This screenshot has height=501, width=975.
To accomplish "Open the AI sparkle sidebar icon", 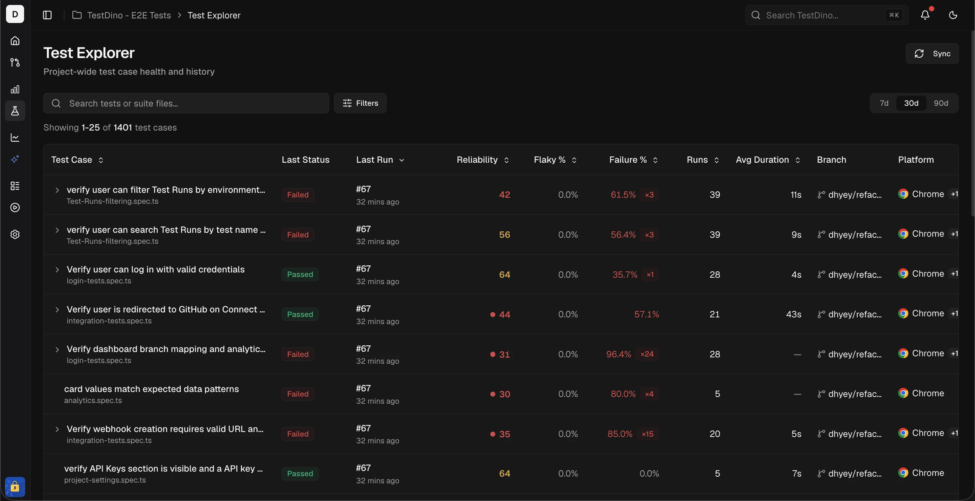I will pos(15,159).
